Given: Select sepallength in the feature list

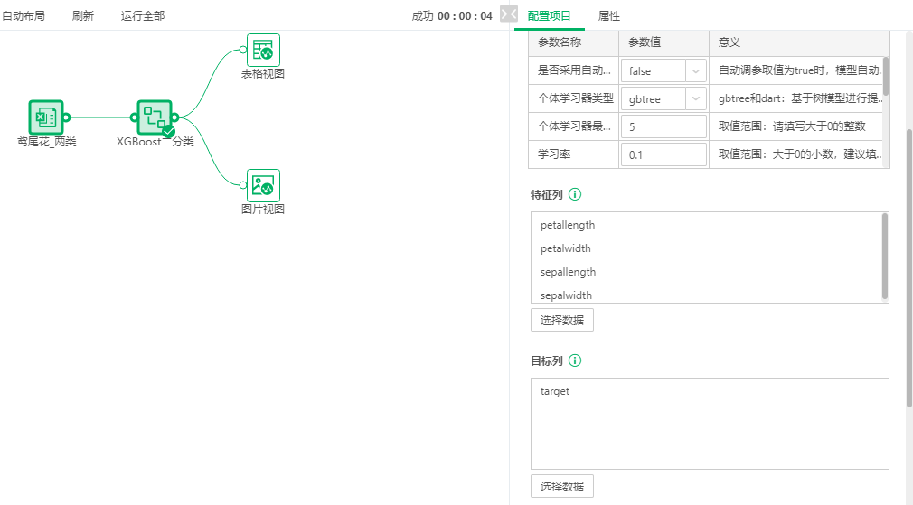Looking at the screenshot, I should pyautogui.click(x=568, y=272).
